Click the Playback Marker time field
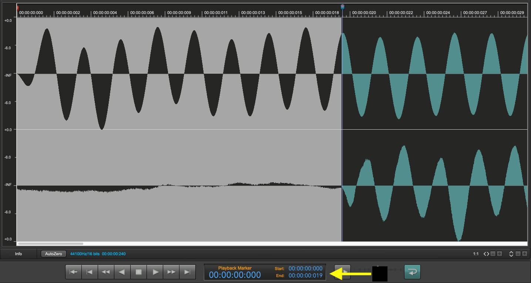Viewport: 531px width, 283px height. pos(235,275)
